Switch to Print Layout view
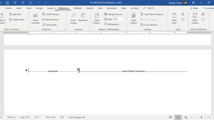The width and height of the screenshot is (214, 120). tap(178, 117)
